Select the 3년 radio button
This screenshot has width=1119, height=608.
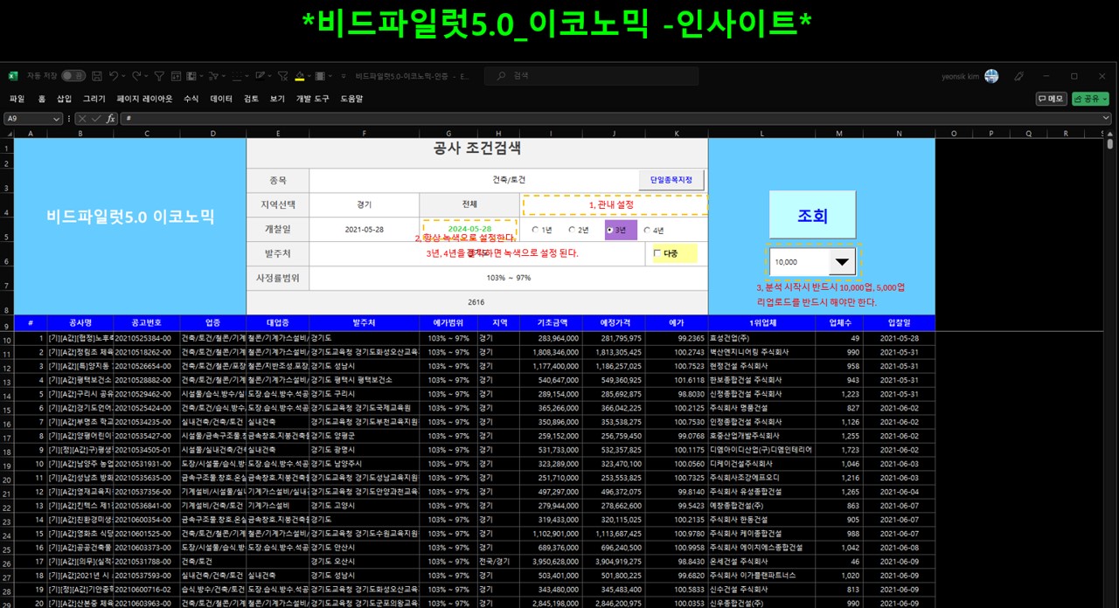610,231
